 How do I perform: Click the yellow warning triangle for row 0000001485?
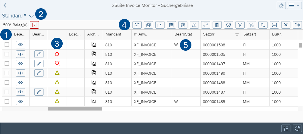(57, 101)
